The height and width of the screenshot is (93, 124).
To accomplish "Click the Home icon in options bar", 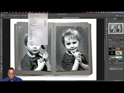I will click(x=2, y=16).
